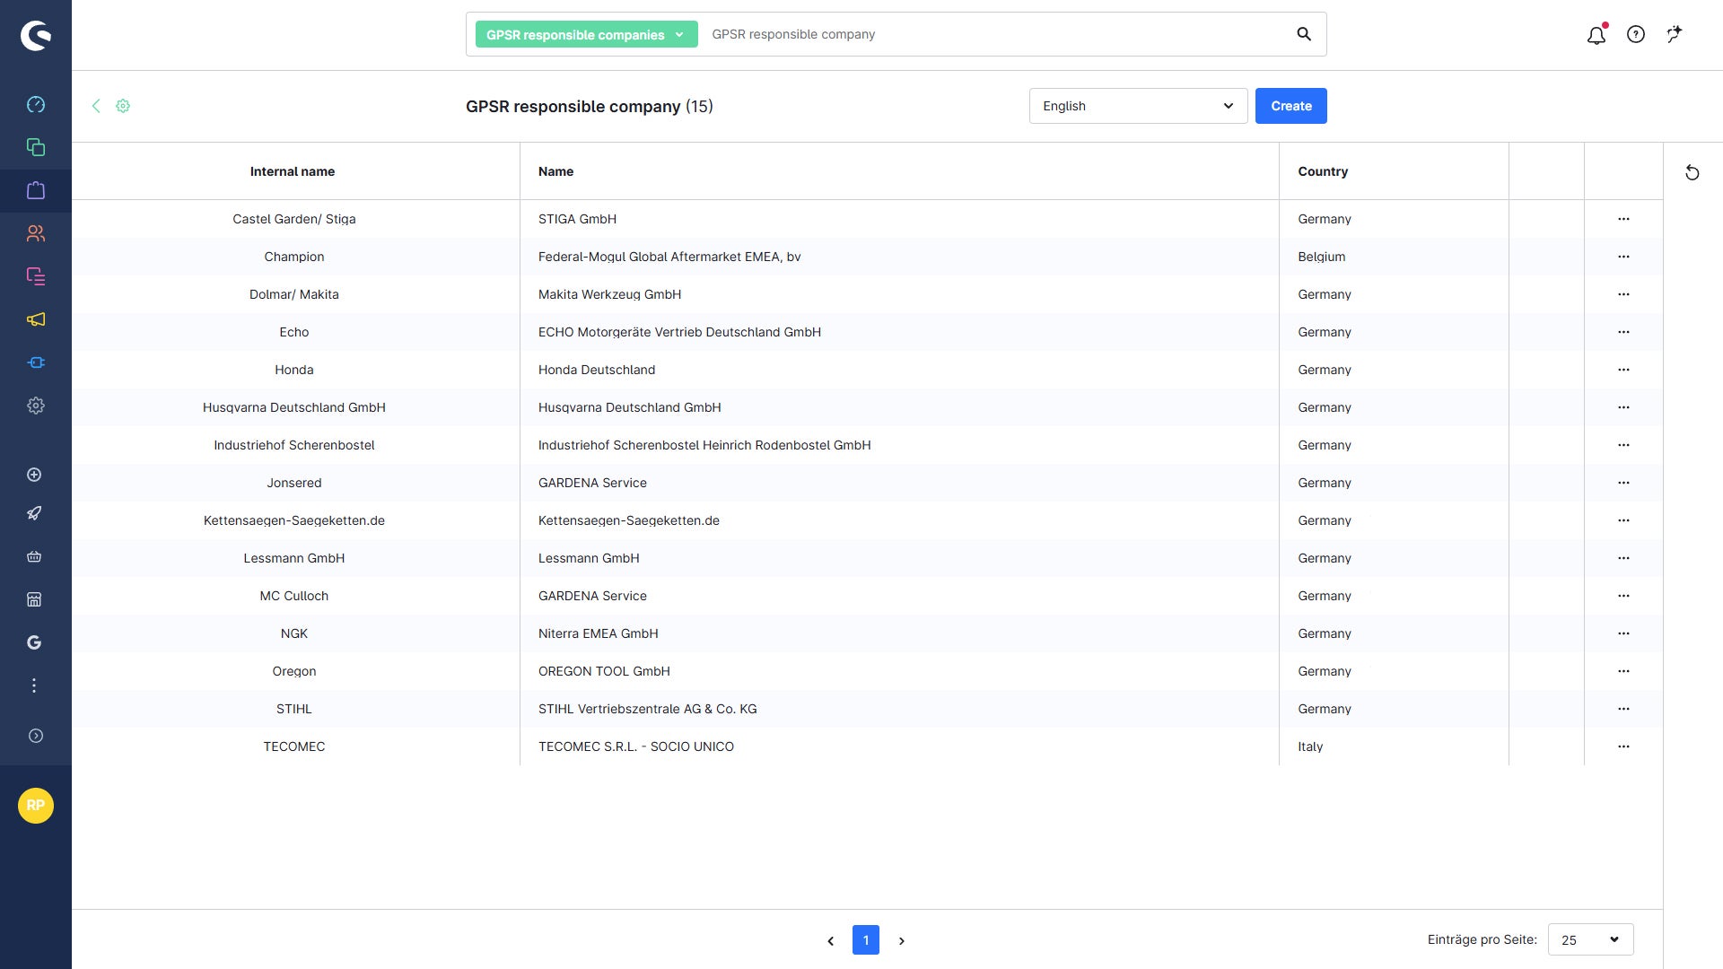Open notifications bell icon

click(1596, 35)
